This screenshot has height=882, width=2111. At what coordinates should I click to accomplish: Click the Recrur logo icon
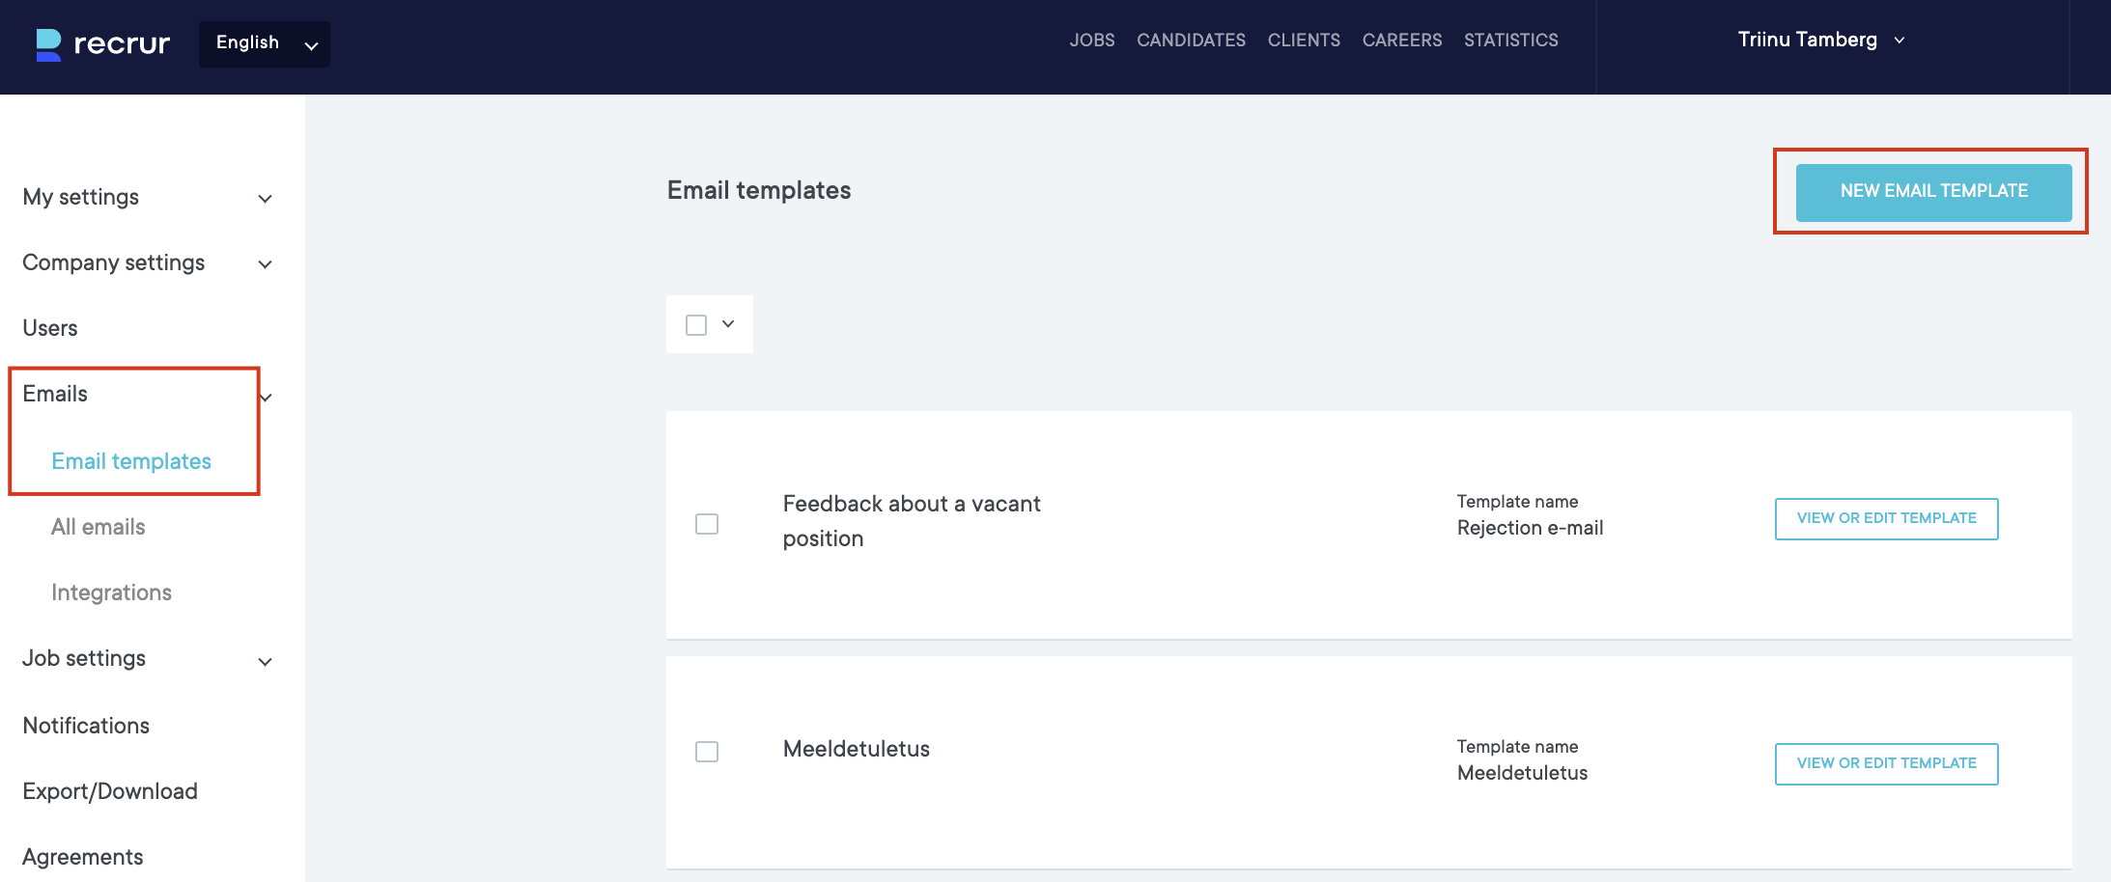[x=48, y=44]
